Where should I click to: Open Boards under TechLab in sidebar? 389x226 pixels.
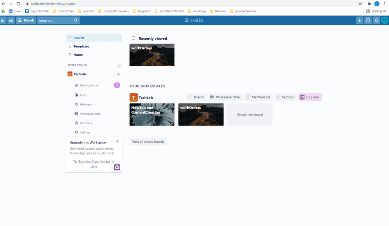(x=84, y=95)
